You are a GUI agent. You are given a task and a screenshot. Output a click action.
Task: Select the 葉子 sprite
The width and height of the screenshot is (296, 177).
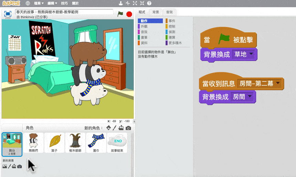point(54,143)
